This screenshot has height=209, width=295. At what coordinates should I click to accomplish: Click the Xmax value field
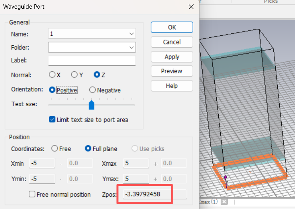pyautogui.click(x=136, y=163)
